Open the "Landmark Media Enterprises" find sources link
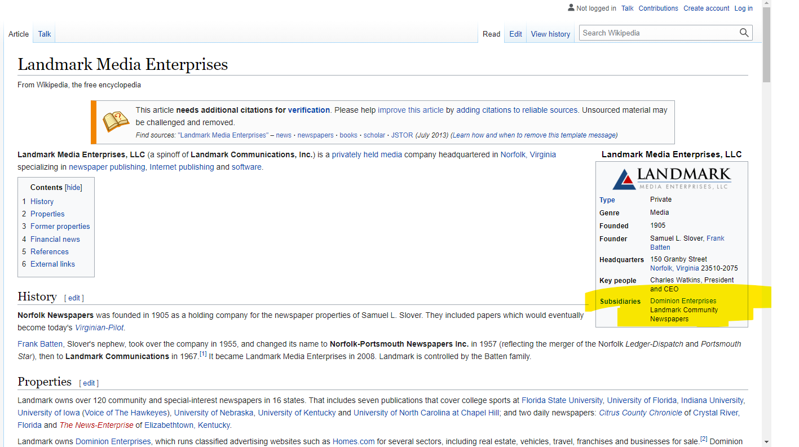The height and width of the screenshot is (447, 799). click(x=223, y=135)
